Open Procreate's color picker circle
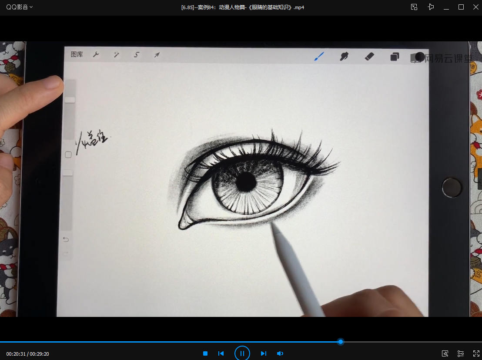 click(419, 57)
